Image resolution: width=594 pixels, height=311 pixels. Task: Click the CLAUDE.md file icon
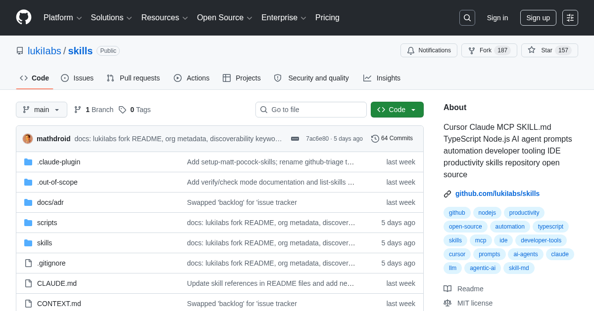point(28,283)
